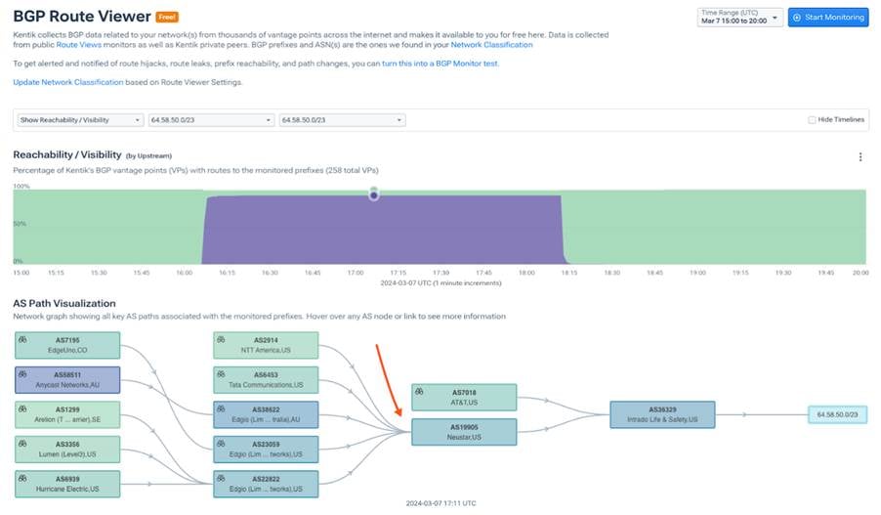881x515 pixels.
Task: Follow 'turn this into a BGP Monitor test' link
Action: pyautogui.click(x=440, y=64)
